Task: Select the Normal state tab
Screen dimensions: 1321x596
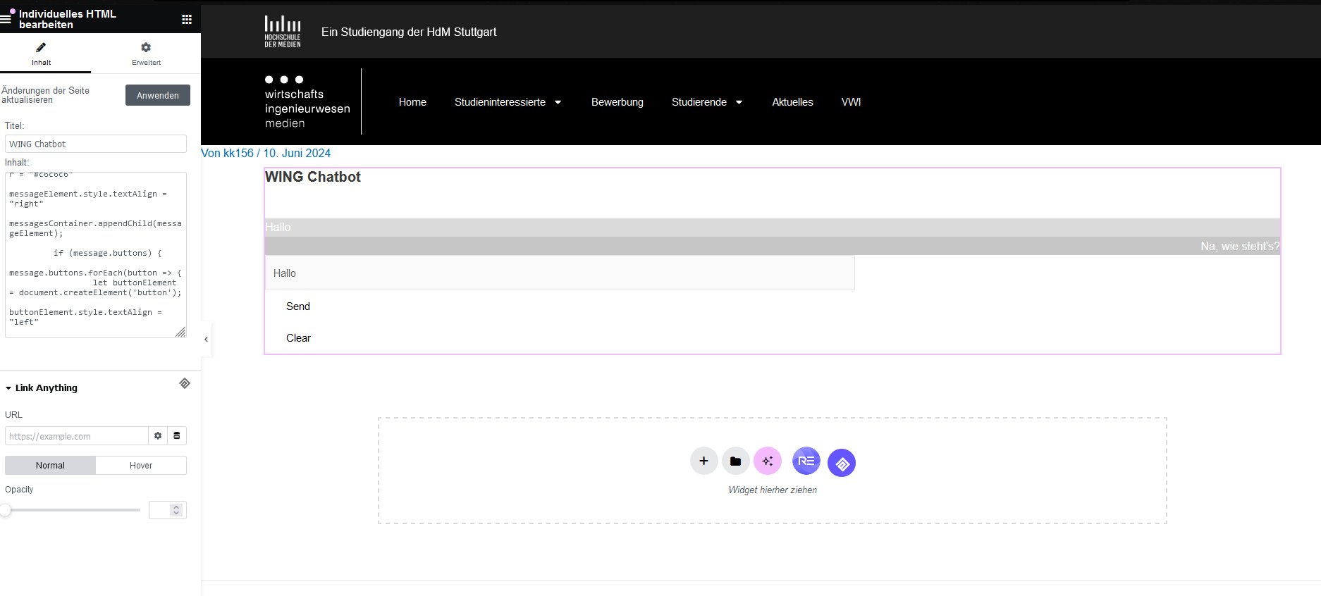Action: 50,465
